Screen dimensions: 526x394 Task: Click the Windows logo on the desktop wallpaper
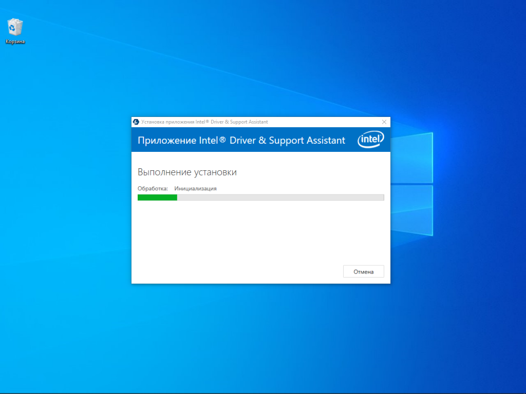point(411,184)
